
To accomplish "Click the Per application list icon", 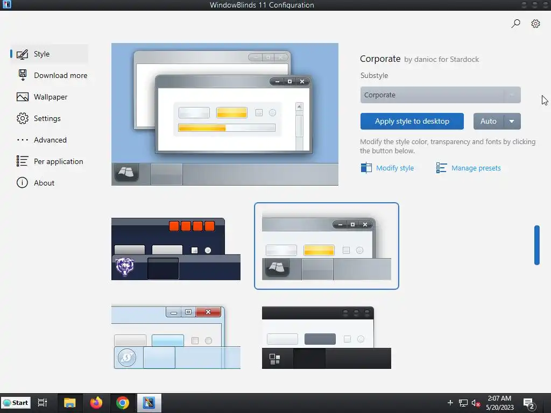I will click(x=22, y=161).
